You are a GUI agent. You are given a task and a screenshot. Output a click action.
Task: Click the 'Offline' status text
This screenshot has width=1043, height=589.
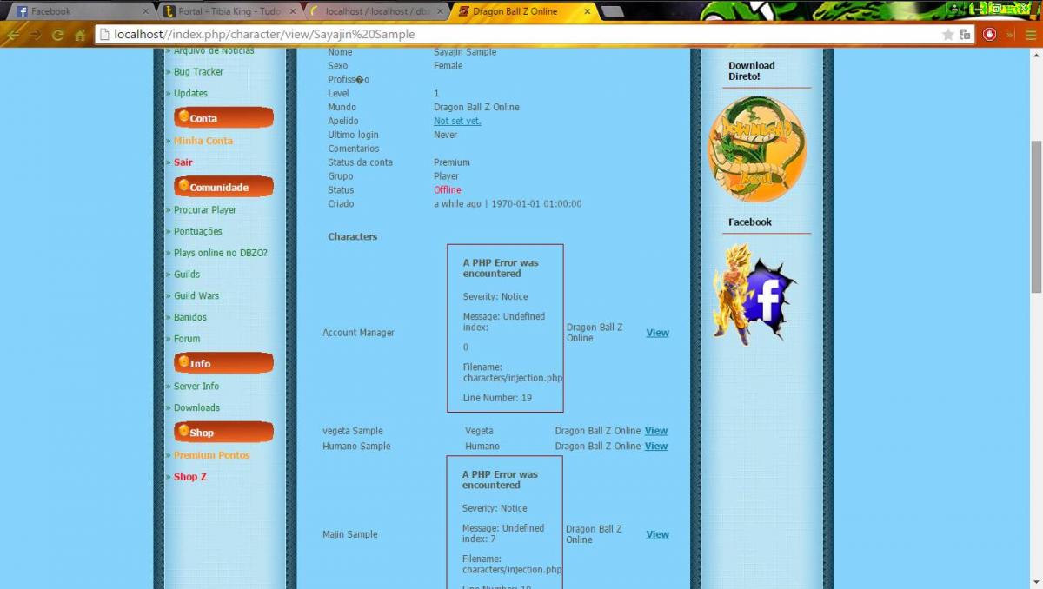[x=448, y=190]
